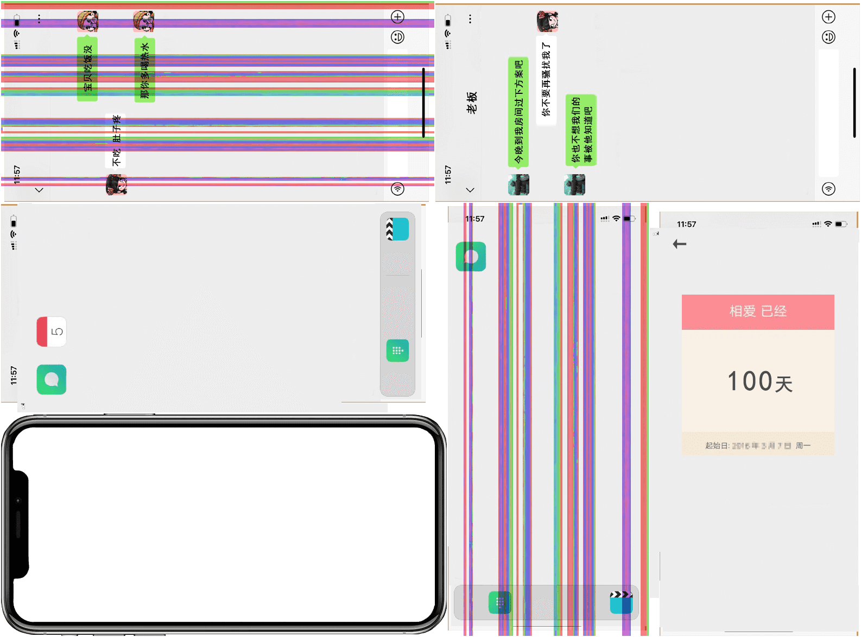This screenshot has width=861, height=637.
Task: Select the message bubble 你不要再骚扰我了
Action: click(x=546, y=80)
